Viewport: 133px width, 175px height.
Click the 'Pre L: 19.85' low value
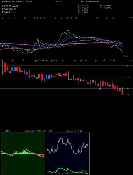coord(83,10)
